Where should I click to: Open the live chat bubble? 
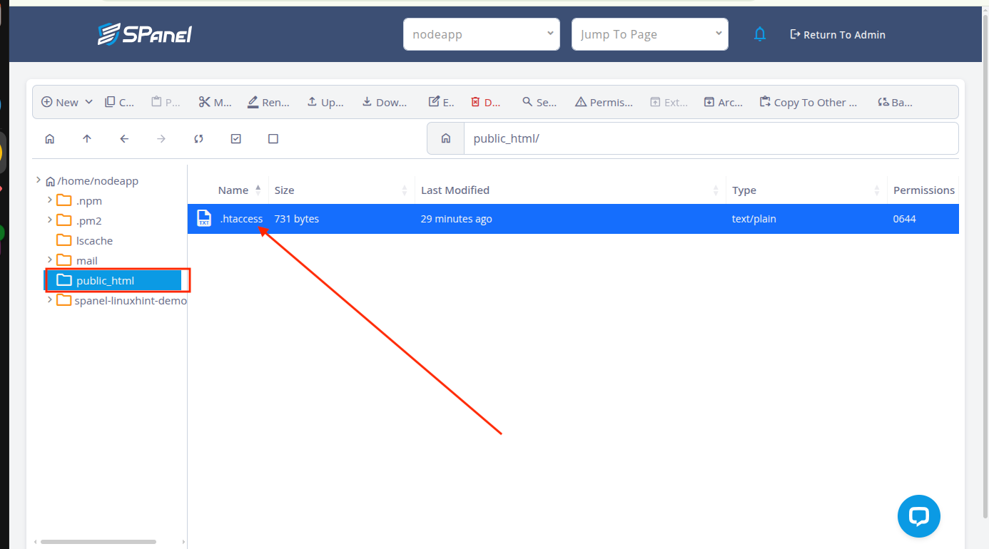click(x=919, y=516)
